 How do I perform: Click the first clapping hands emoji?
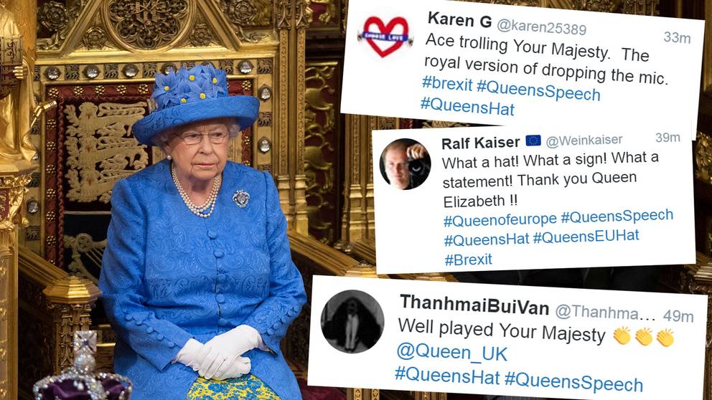pos(622,336)
